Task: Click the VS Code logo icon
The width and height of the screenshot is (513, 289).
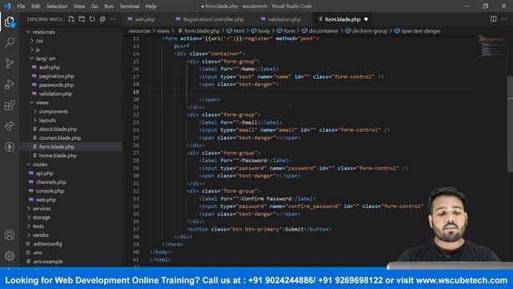Action: tap(7, 6)
